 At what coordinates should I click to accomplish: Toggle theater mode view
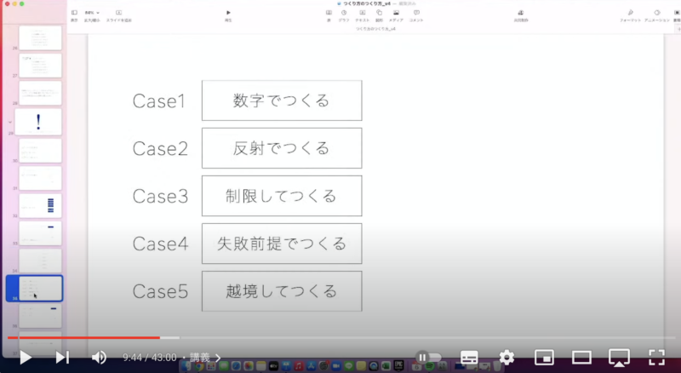coord(581,358)
